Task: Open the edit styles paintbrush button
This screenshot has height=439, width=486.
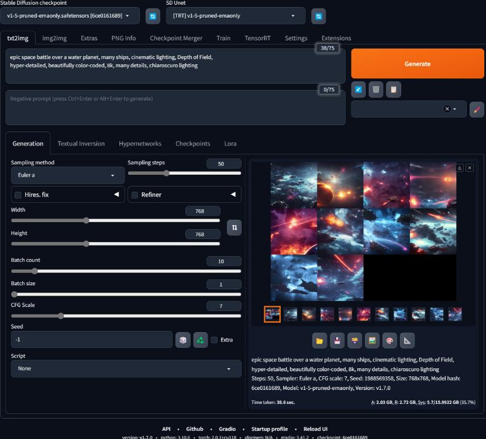Action: (477, 109)
